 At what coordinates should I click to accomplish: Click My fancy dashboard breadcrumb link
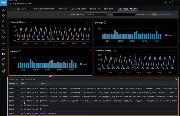18,4
